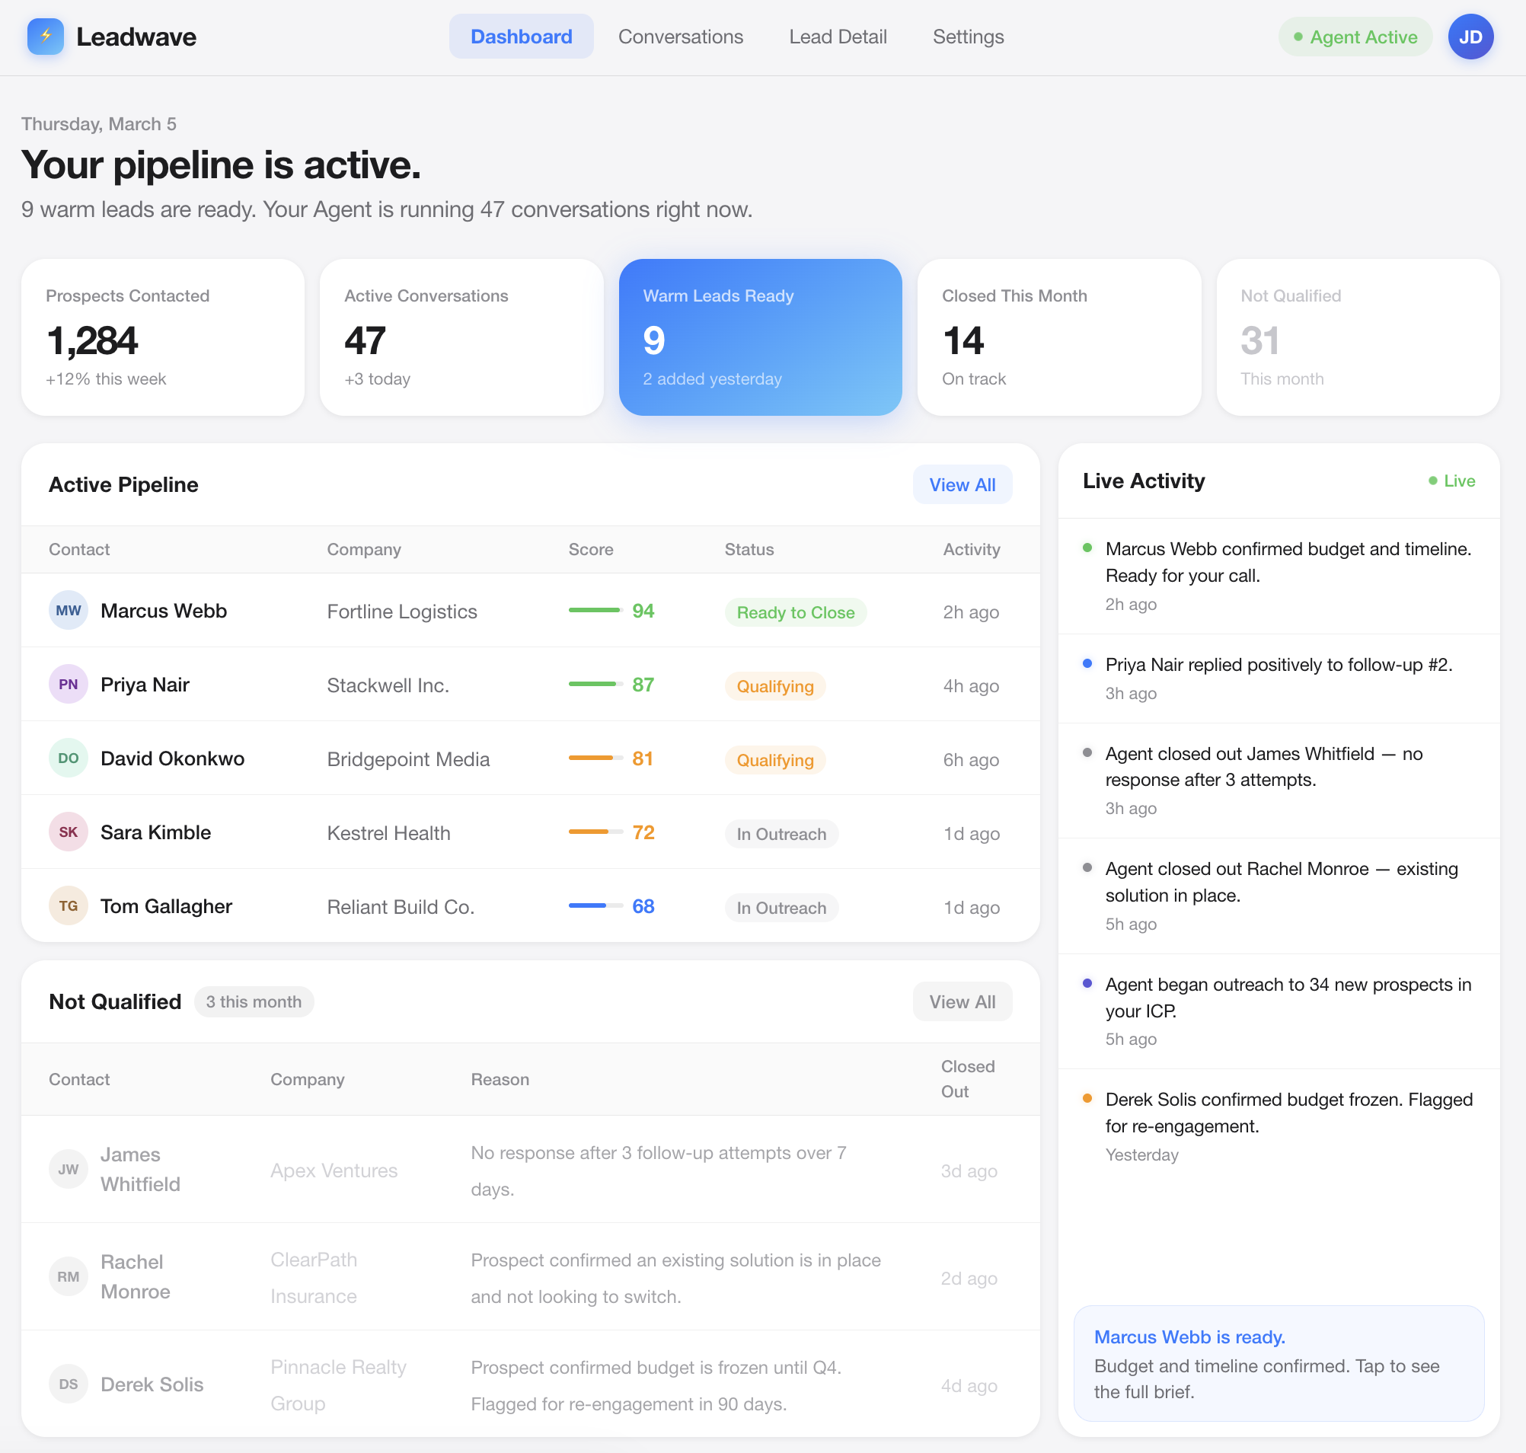Click the Leadwave lightning bolt logo
1526x1453 pixels.
point(45,37)
